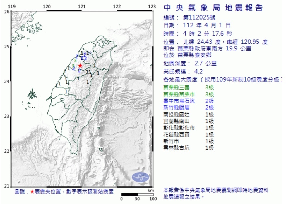Click the black-and-white distance scale bar

point(138,195)
